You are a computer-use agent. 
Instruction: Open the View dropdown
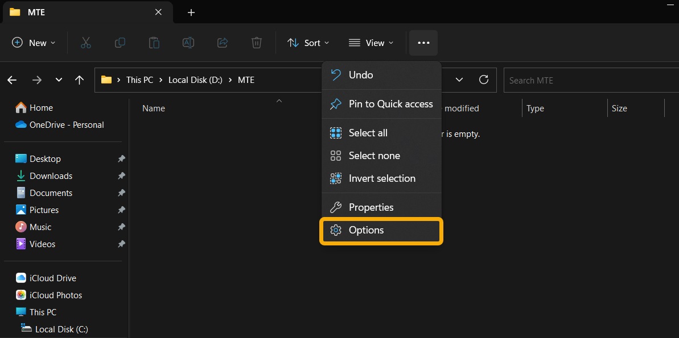[371, 43]
